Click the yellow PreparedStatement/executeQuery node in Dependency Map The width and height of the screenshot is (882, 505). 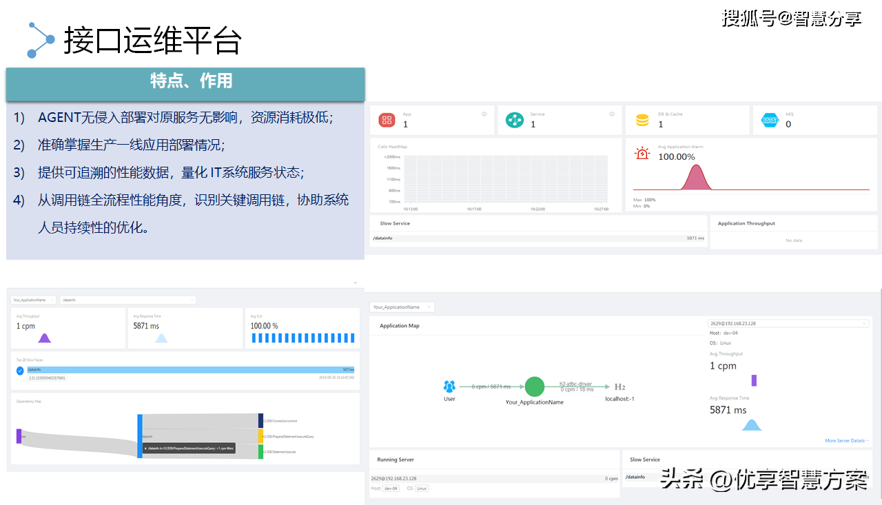click(x=261, y=436)
